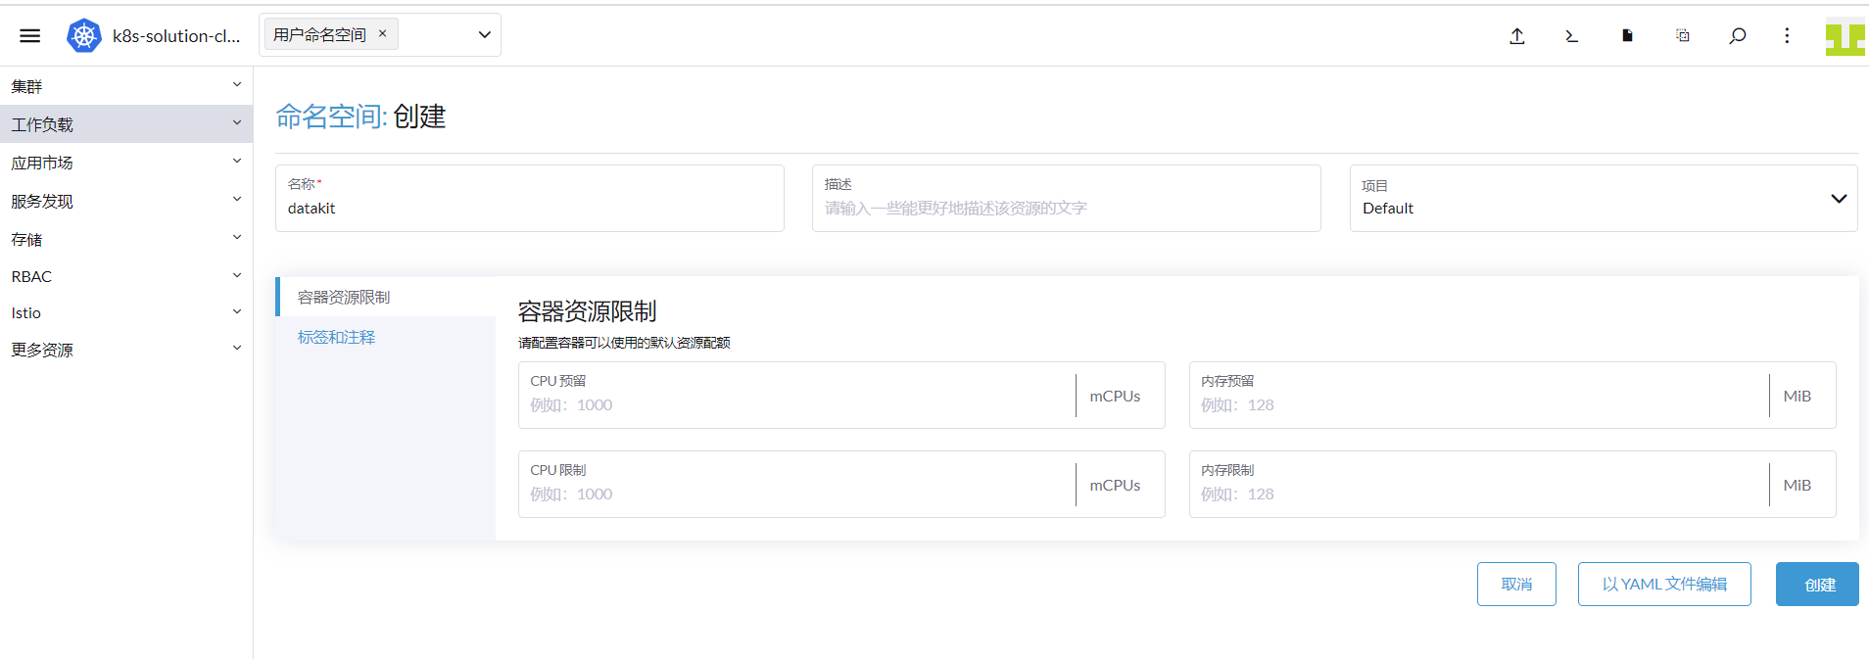The image size is (1869, 659).
Task: Click the green user avatar
Action: pyautogui.click(x=1845, y=37)
